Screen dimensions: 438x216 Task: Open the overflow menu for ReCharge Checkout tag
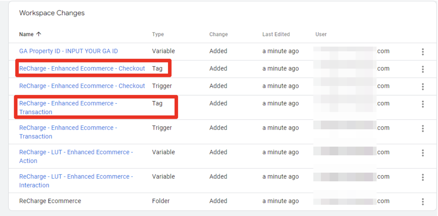pyautogui.click(x=422, y=69)
